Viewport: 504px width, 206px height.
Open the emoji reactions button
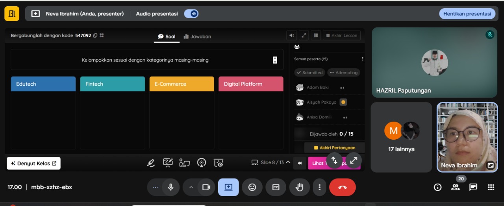click(x=252, y=187)
